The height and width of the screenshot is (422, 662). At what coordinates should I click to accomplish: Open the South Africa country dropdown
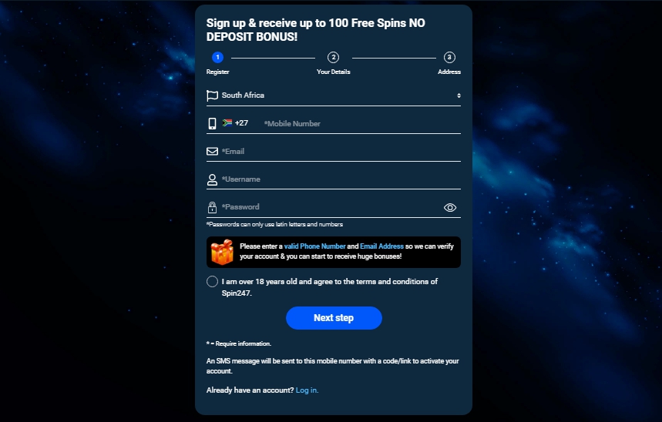(334, 95)
